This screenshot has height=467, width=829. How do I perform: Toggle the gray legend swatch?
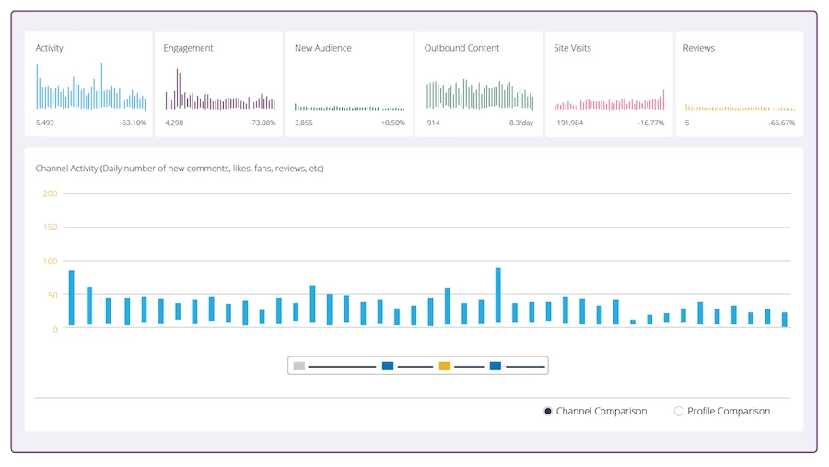click(298, 367)
